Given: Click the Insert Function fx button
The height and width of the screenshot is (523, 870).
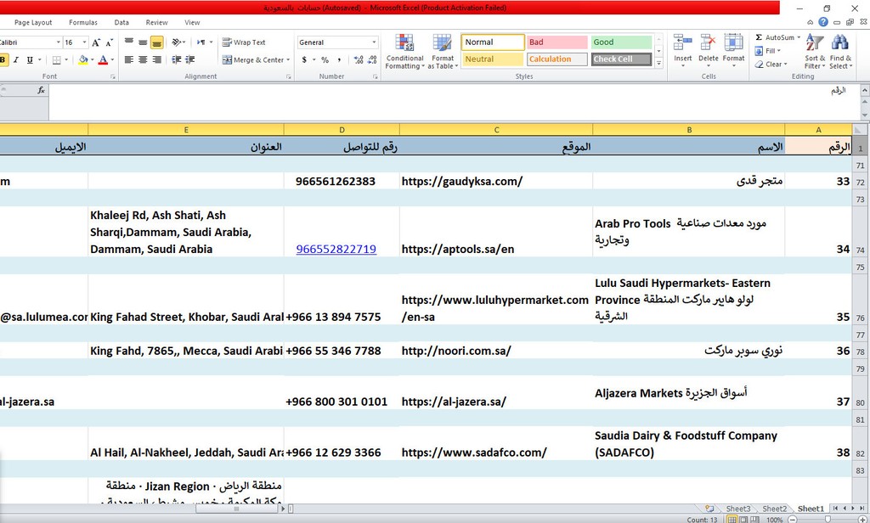Looking at the screenshot, I should 41,90.
